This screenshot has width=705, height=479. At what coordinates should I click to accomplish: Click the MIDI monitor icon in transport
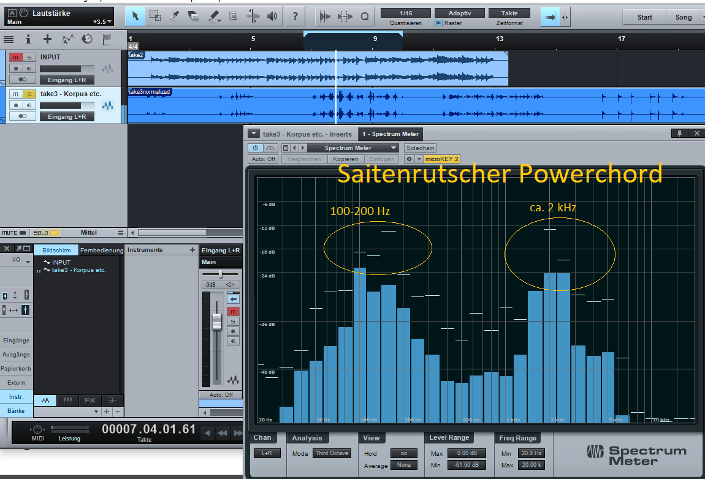click(38, 429)
